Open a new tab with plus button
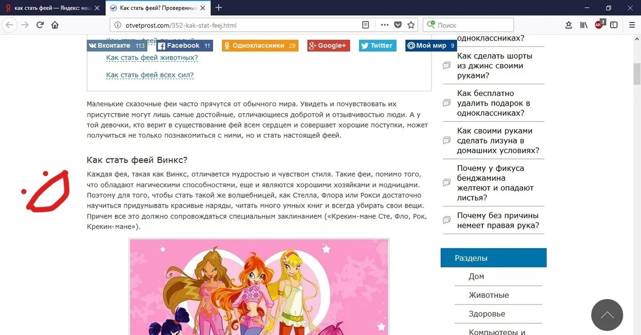This screenshot has width=641, height=335. coord(218,7)
